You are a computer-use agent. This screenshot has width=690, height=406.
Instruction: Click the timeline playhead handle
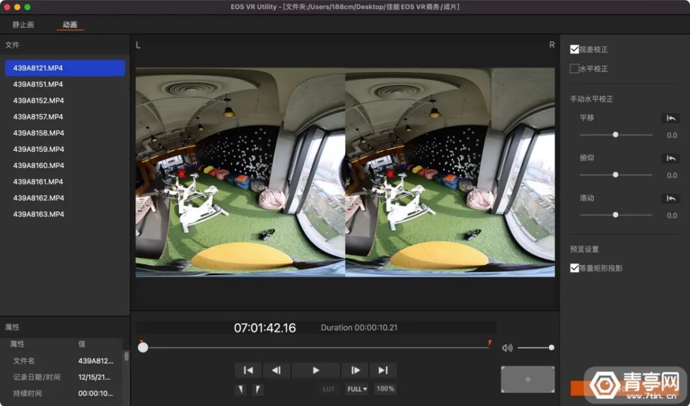point(143,347)
